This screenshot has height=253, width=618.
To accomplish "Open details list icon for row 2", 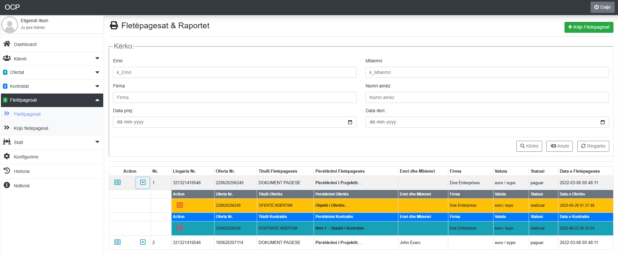I will [x=117, y=242].
